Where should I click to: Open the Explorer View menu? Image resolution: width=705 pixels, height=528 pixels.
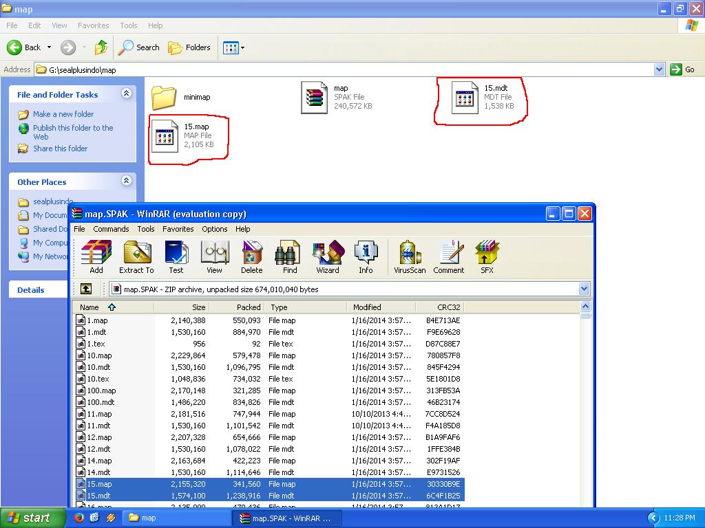pos(59,25)
